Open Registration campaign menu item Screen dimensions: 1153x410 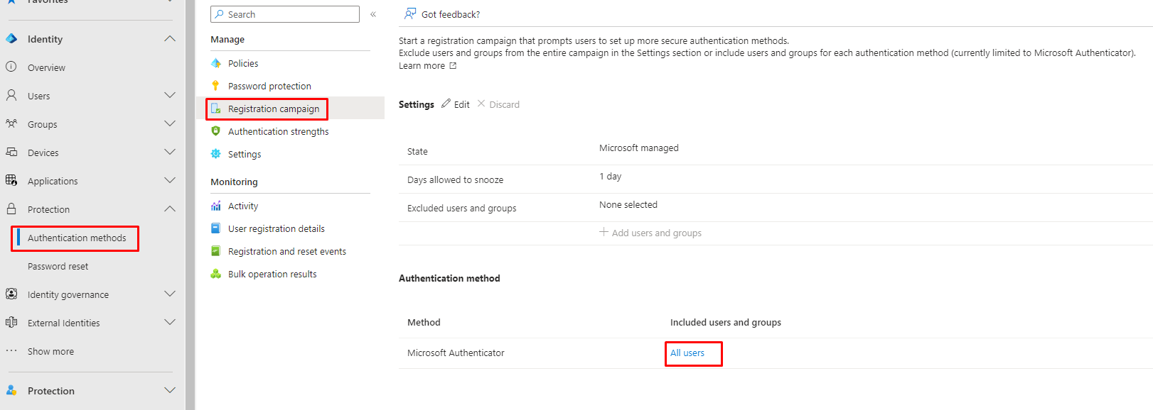tap(274, 109)
